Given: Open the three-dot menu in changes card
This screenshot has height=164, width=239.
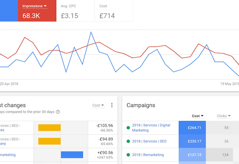Looking at the screenshot, I should 112,105.
